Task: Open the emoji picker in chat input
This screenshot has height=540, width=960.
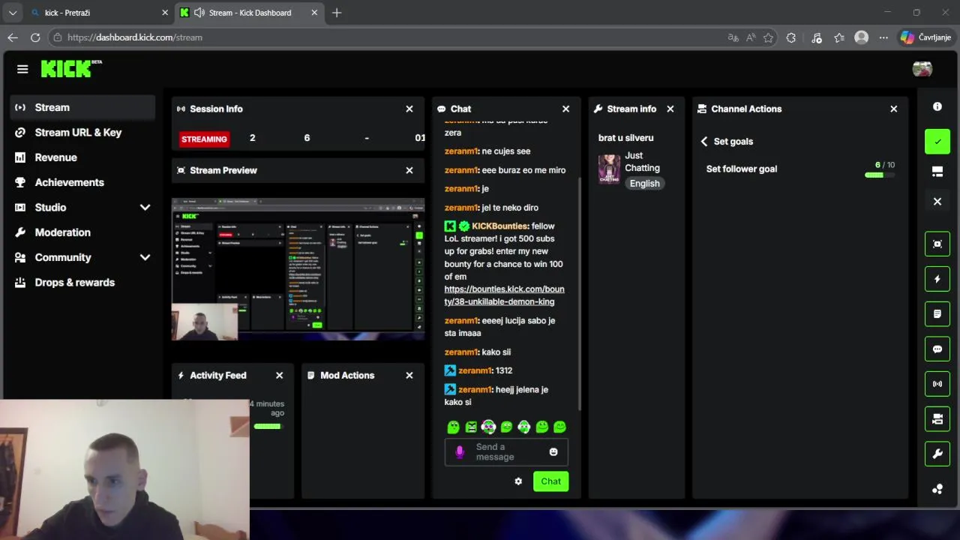Action: click(553, 452)
